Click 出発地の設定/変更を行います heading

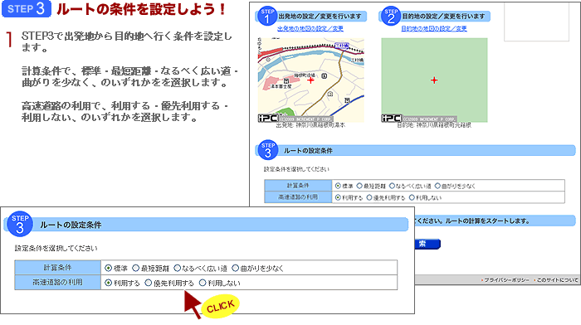coord(320,17)
